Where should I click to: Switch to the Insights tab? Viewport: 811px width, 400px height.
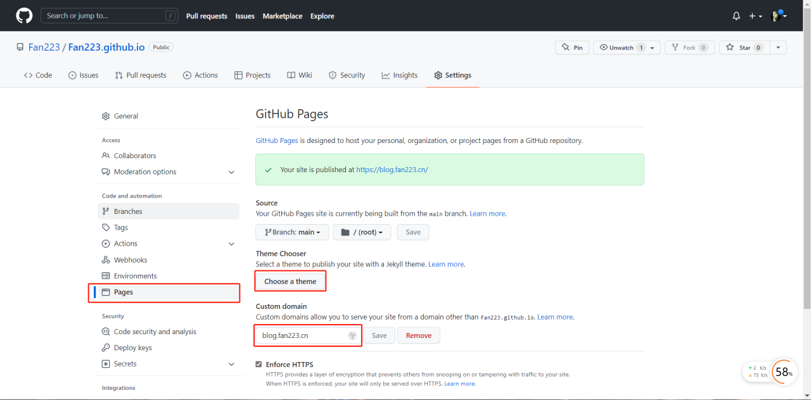(399, 75)
